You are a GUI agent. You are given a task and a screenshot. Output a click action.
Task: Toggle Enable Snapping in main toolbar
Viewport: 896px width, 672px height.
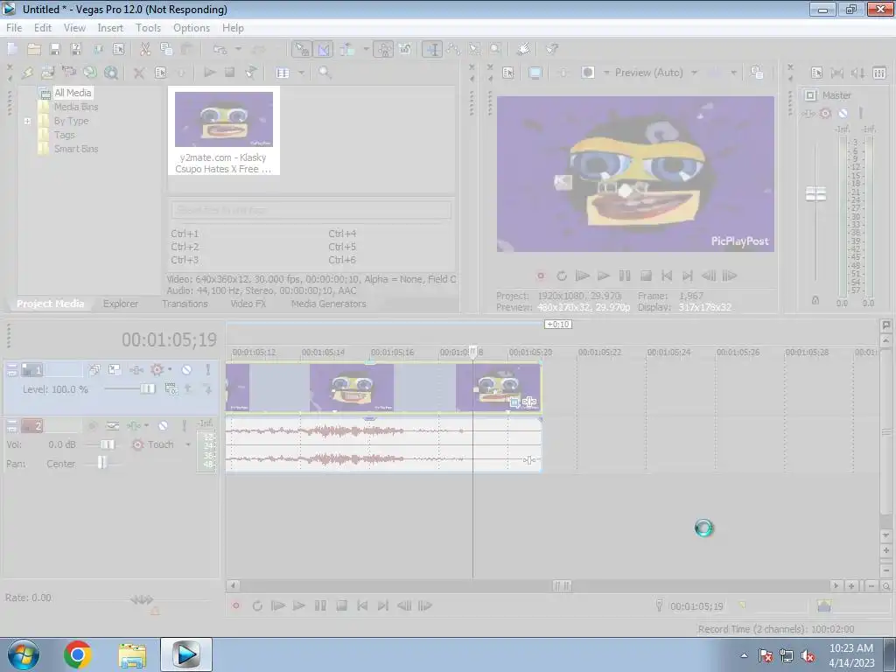point(302,49)
